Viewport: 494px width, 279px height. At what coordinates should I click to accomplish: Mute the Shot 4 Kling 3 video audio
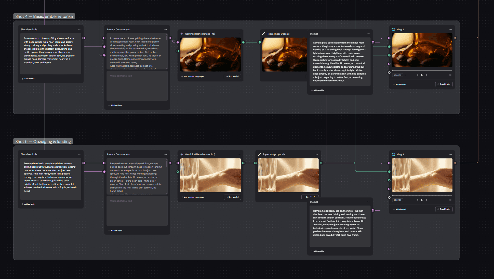point(450,75)
